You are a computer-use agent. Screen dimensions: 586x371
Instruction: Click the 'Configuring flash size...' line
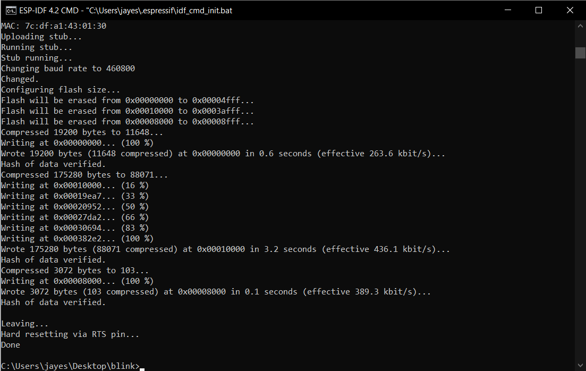(x=61, y=90)
